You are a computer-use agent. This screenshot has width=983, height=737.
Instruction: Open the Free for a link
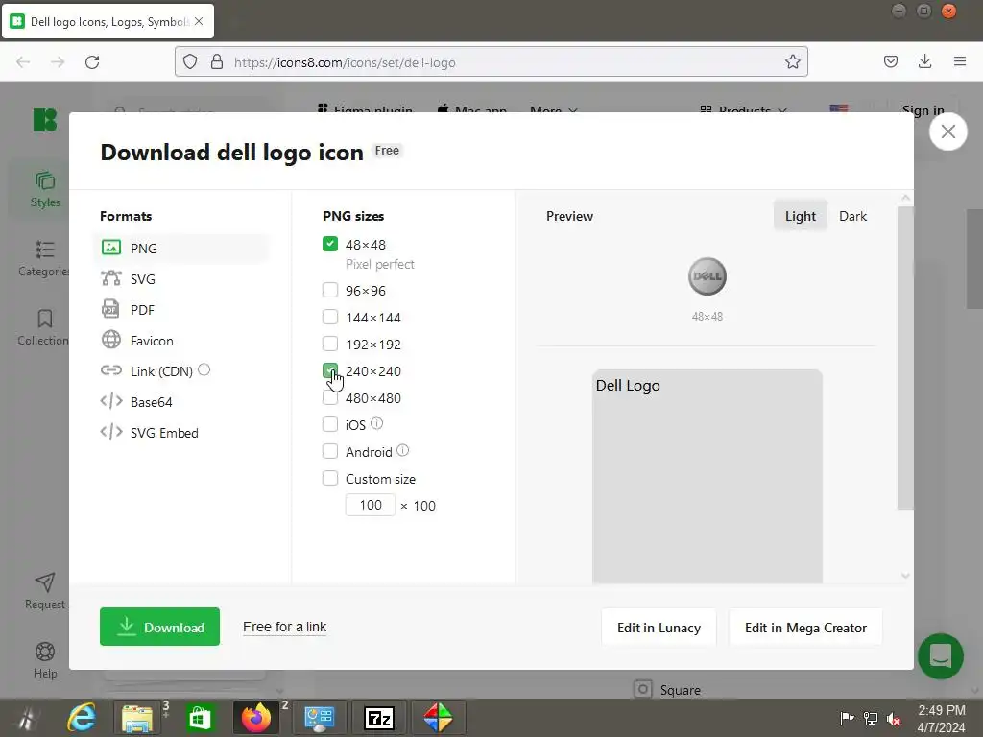click(x=284, y=627)
